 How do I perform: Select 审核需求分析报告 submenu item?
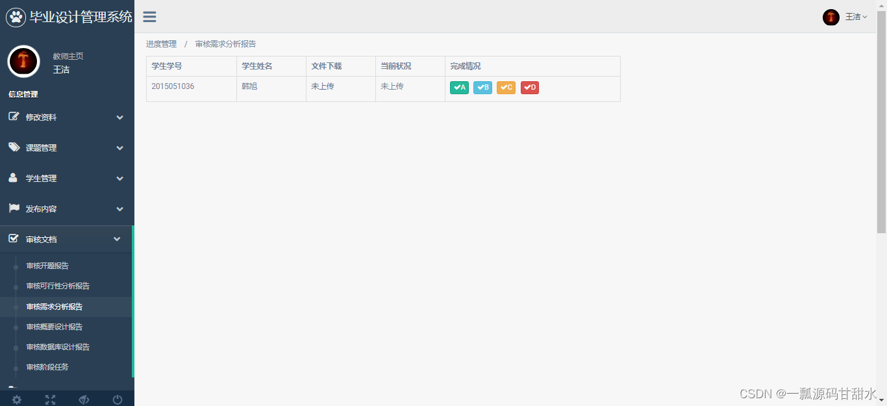point(55,307)
